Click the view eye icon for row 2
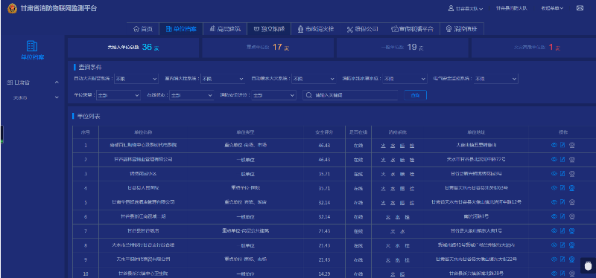The height and width of the screenshot is (278, 596). (x=554, y=159)
